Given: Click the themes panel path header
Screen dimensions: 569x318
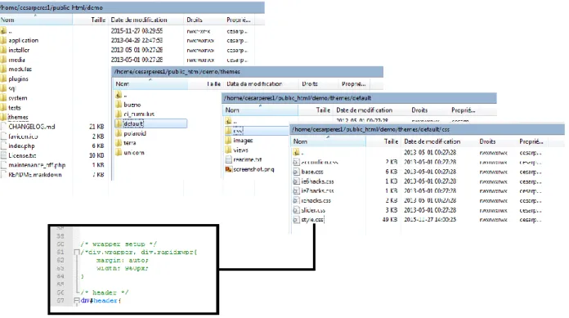Looking at the screenshot, I should 247,72.
